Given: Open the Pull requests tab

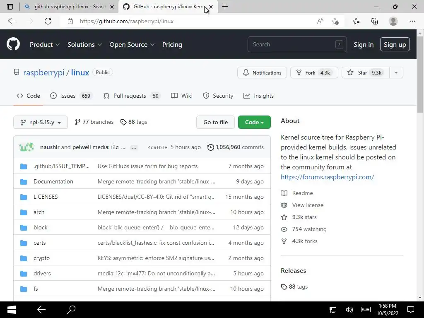Looking at the screenshot, I should click(x=132, y=96).
